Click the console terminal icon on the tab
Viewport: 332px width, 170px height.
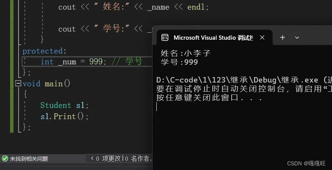165,37
